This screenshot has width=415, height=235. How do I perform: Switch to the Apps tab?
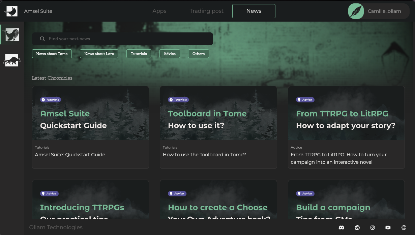pos(159,11)
